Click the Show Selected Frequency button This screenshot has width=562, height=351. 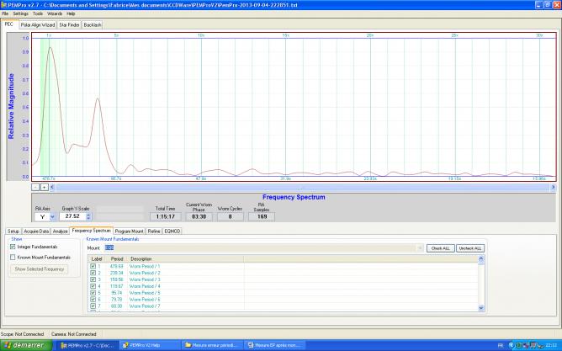pos(39,269)
